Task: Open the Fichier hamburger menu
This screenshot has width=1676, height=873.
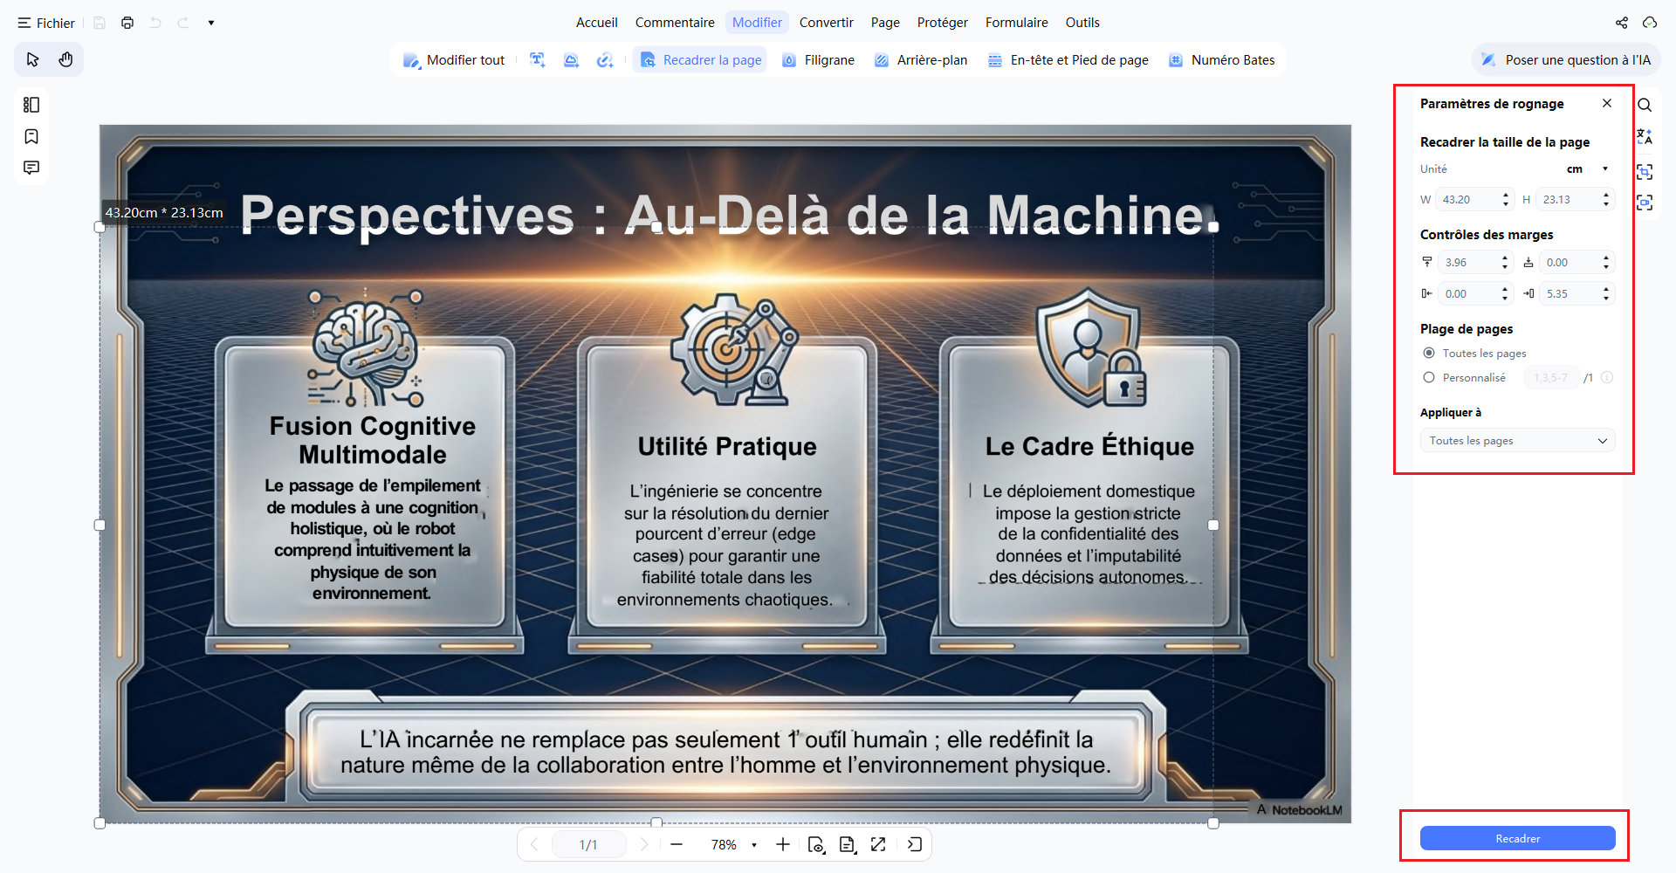Action: pos(45,23)
